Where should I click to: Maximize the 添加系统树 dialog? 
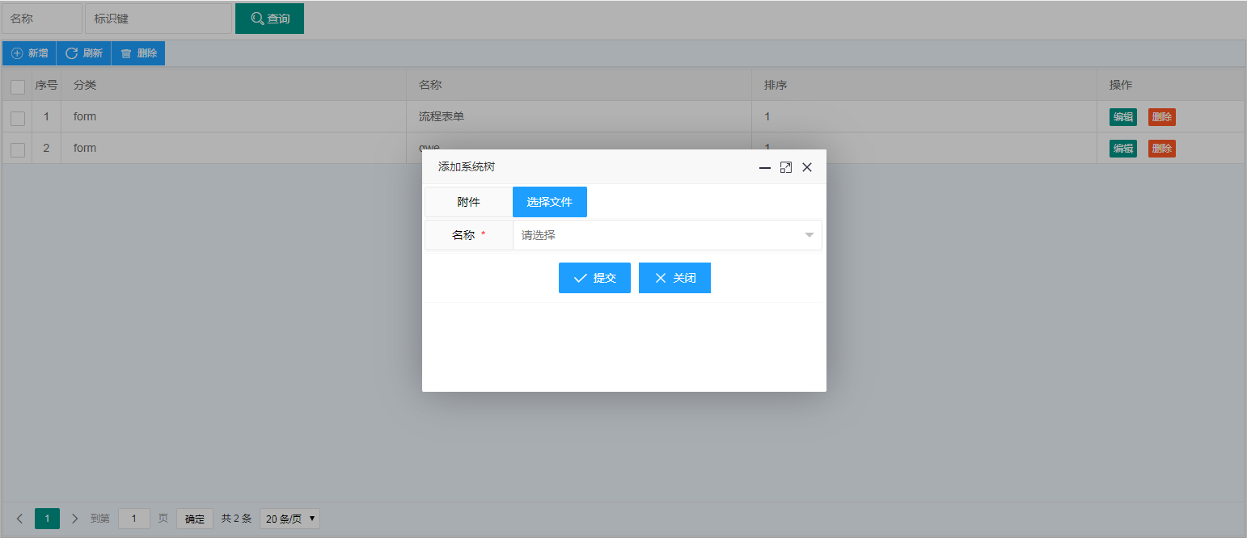[x=786, y=167]
